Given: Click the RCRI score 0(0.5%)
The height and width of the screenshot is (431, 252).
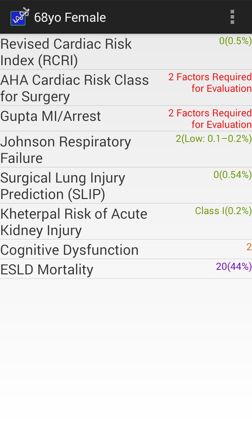Looking at the screenshot, I should click(235, 41).
